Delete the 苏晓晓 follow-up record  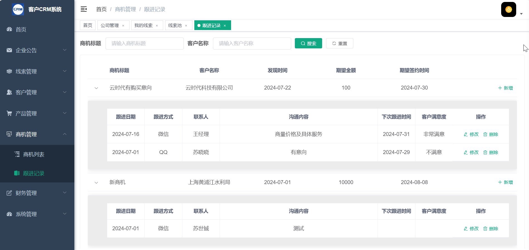click(x=491, y=152)
